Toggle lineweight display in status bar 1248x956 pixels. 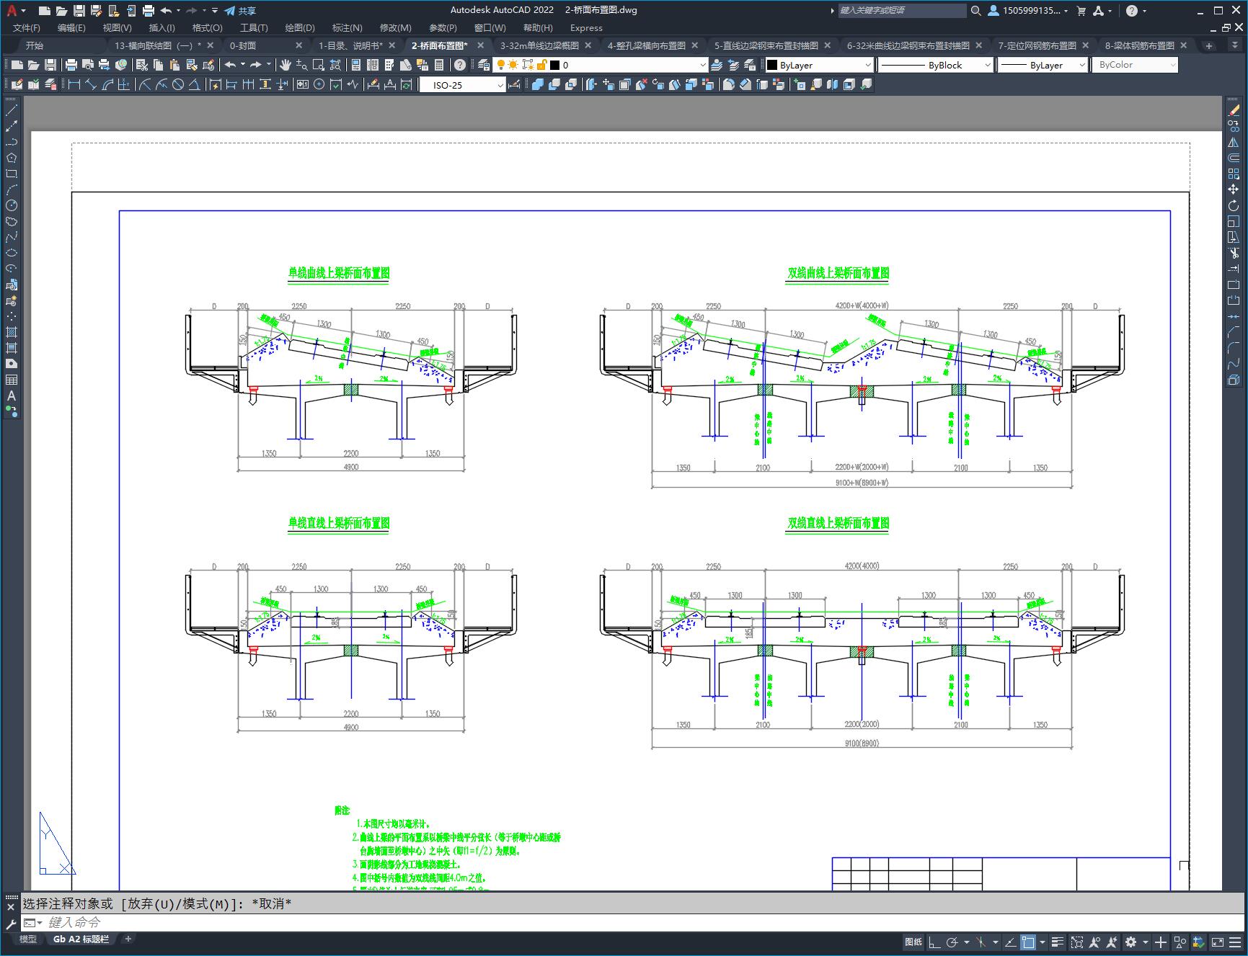click(x=1058, y=942)
